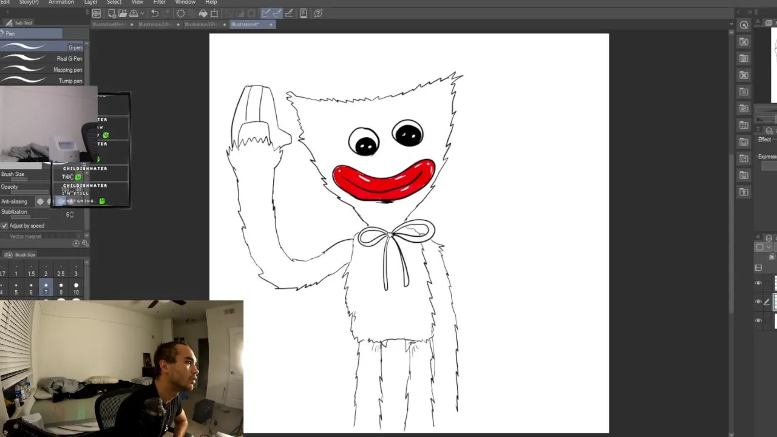Open the Filter menu
This screenshot has height=437, width=777.
point(160,2)
